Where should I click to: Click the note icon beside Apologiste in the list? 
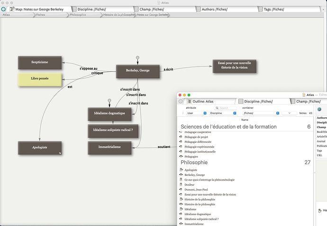click(x=181, y=170)
